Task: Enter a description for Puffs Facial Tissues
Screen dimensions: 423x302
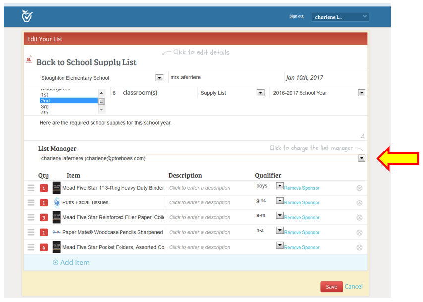Action: [200, 203]
